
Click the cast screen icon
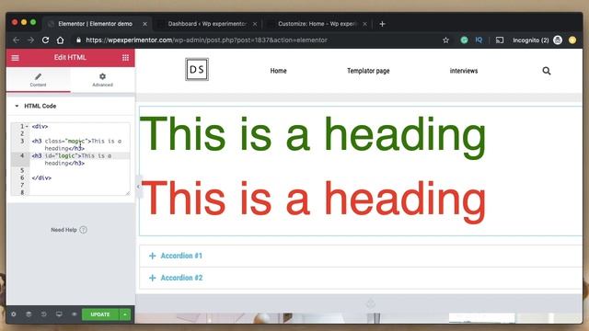coord(500,40)
